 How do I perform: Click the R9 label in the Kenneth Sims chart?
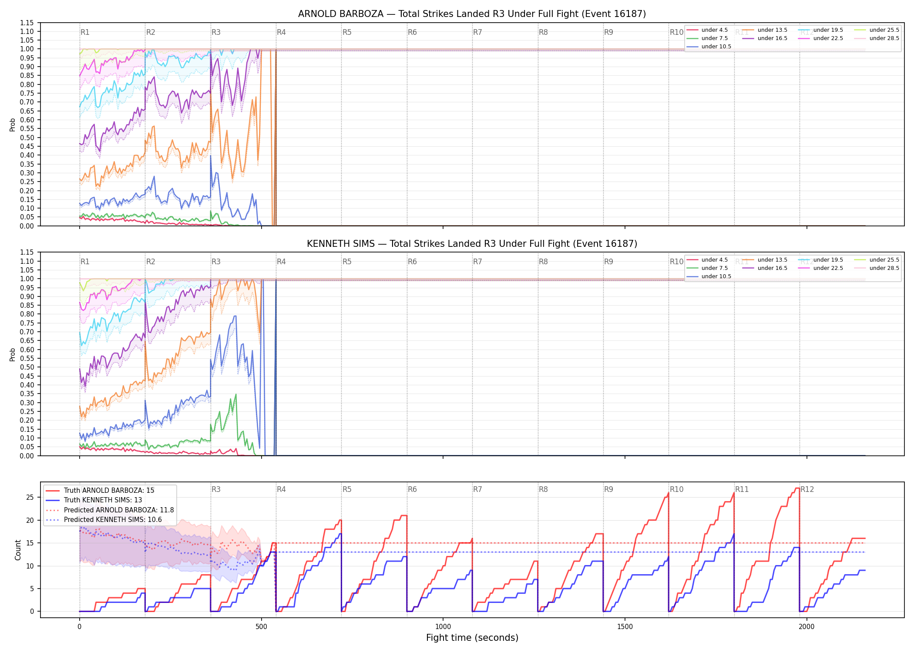(x=608, y=262)
